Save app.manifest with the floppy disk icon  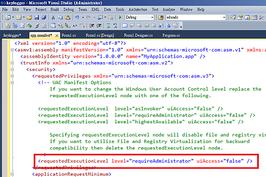(36, 17)
